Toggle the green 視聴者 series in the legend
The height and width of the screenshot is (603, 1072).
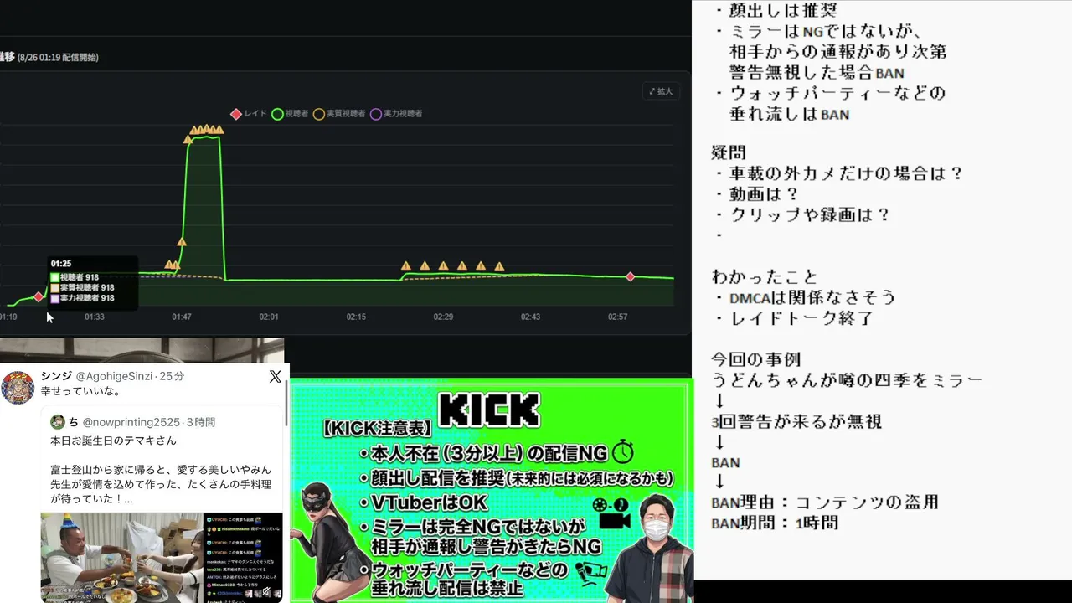click(x=290, y=114)
